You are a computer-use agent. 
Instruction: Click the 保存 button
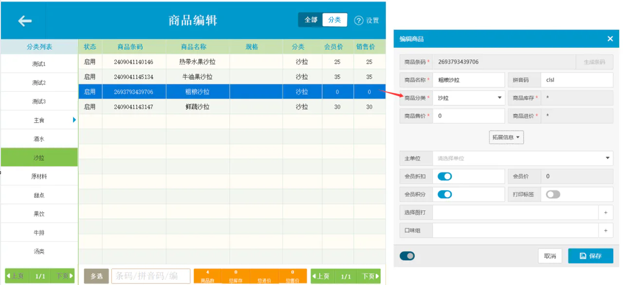click(x=590, y=256)
